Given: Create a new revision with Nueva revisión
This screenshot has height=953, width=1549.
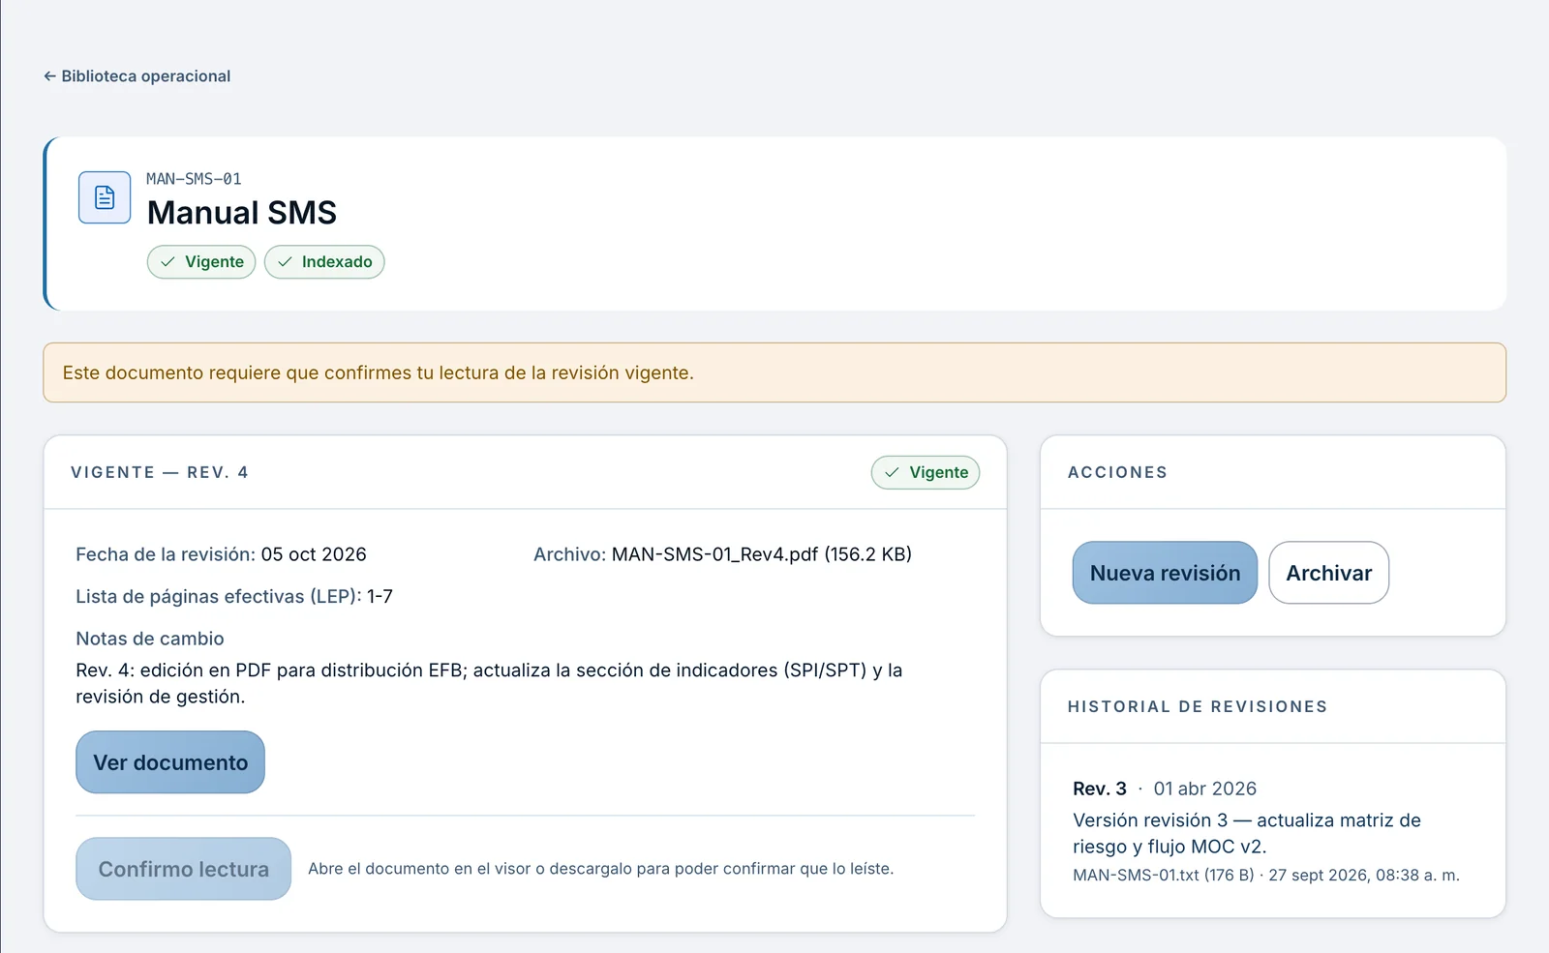Looking at the screenshot, I should tap(1165, 573).
